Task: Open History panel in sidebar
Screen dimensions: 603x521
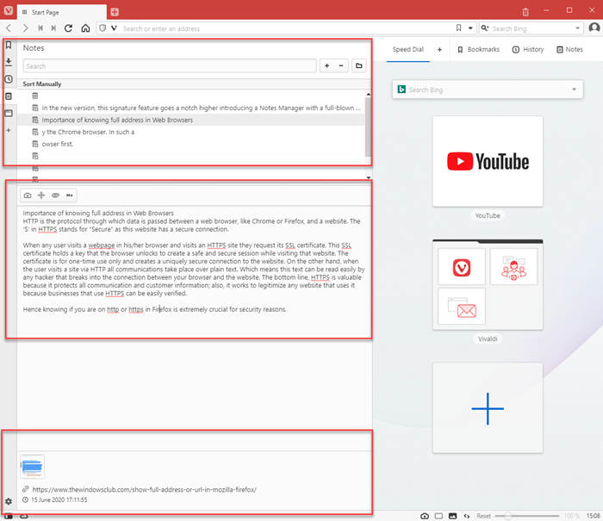Action: click(x=9, y=79)
